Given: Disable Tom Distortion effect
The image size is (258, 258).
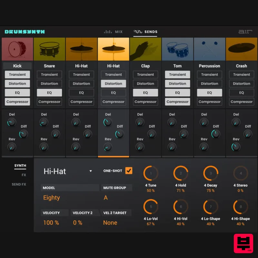Looking at the screenshot, I should coord(177,84).
